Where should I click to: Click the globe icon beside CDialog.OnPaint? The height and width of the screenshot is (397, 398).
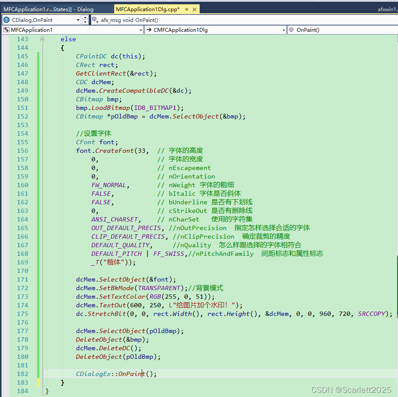[6, 20]
